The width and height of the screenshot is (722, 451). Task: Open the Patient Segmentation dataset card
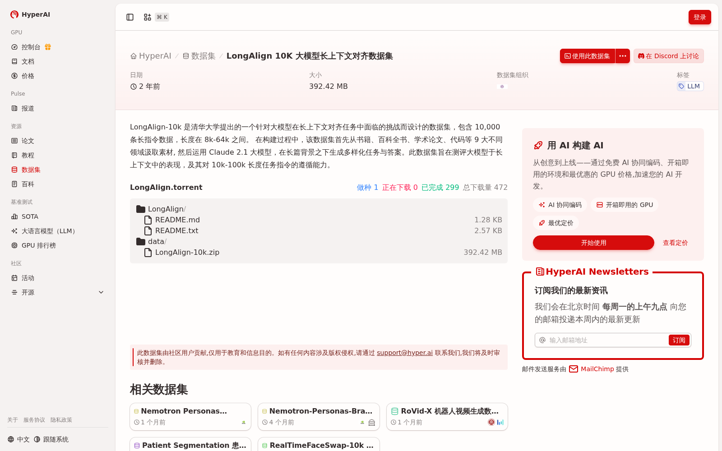[x=190, y=444]
